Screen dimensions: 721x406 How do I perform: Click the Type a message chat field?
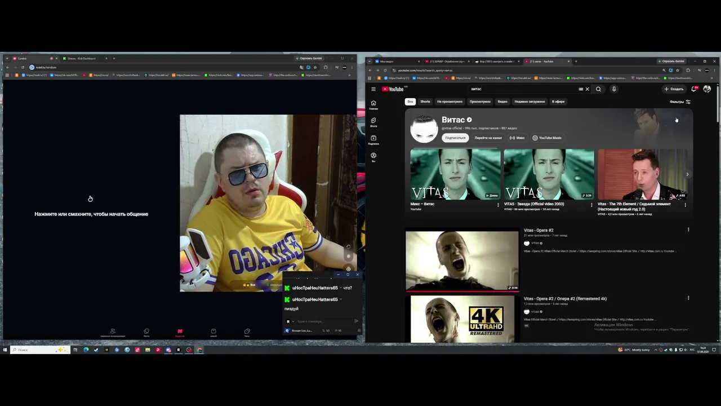click(x=324, y=321)
